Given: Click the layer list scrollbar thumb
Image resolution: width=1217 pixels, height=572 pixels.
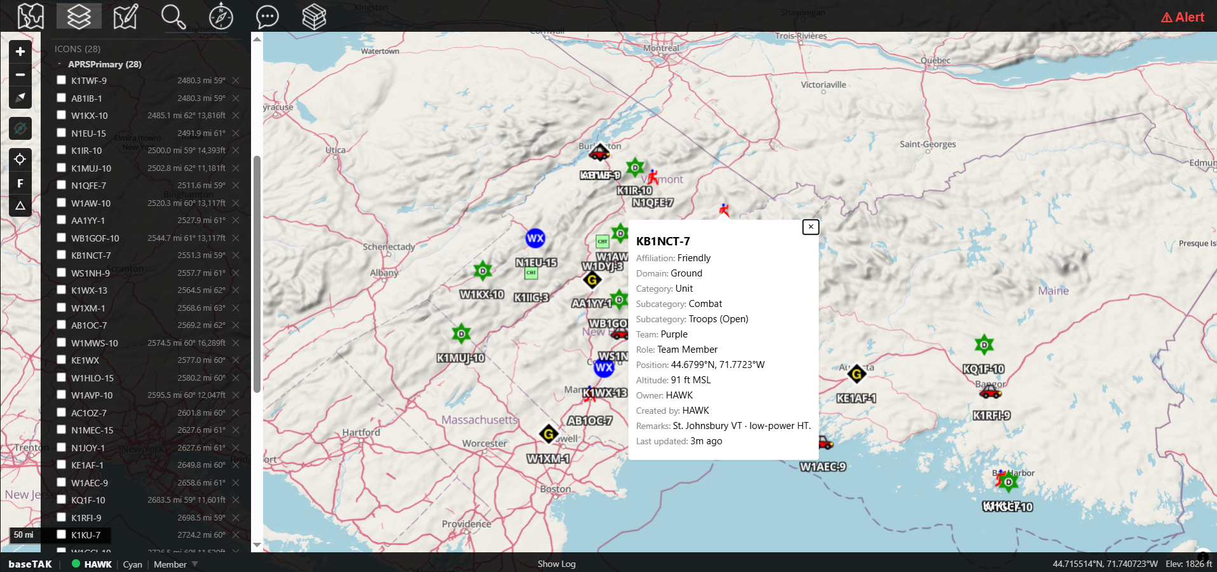Looking at the screenshot, I should tap(257, 274).
